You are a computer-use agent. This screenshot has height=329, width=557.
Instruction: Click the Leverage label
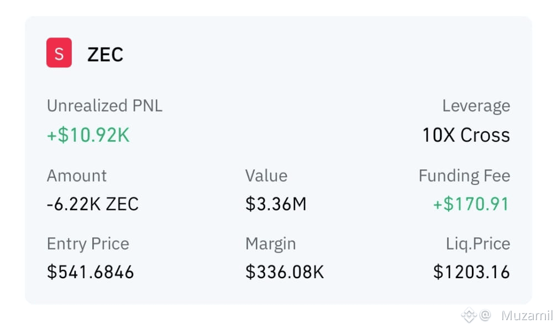476,106
